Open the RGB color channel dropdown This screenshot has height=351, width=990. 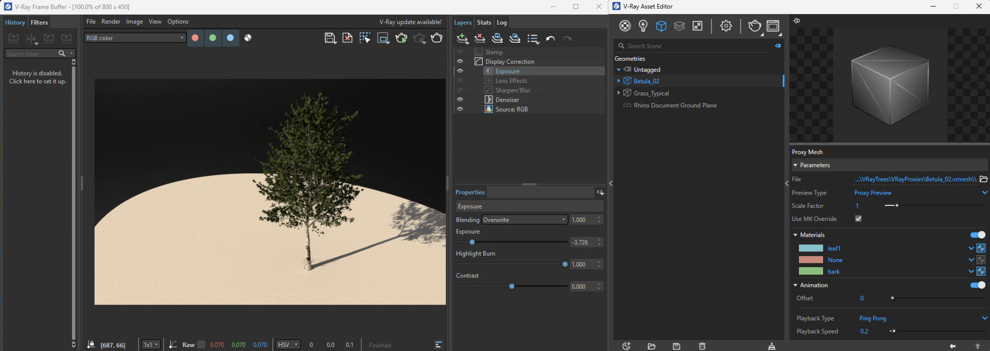coord(134,38)
